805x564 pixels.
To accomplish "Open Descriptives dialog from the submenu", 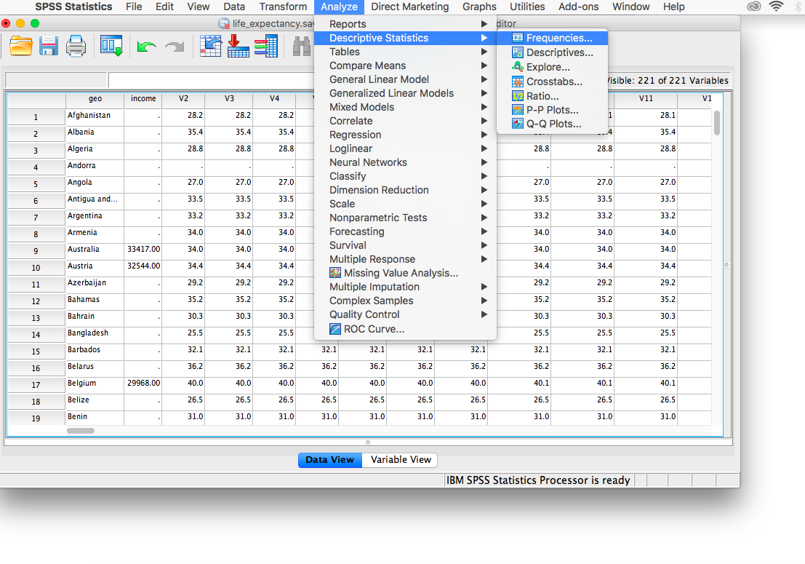I will pos(553,52).
